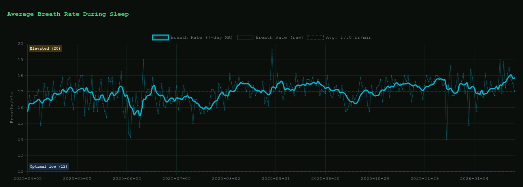Toggle the Breath Rate (raw) legend label
The height and width of the screenshot is (187, 523).
click(x=279, y=37)
